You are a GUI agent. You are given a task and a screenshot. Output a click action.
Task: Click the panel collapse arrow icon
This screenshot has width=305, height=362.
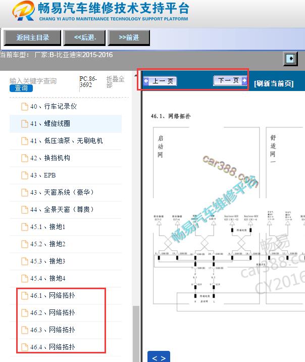[x=290, y=59]
